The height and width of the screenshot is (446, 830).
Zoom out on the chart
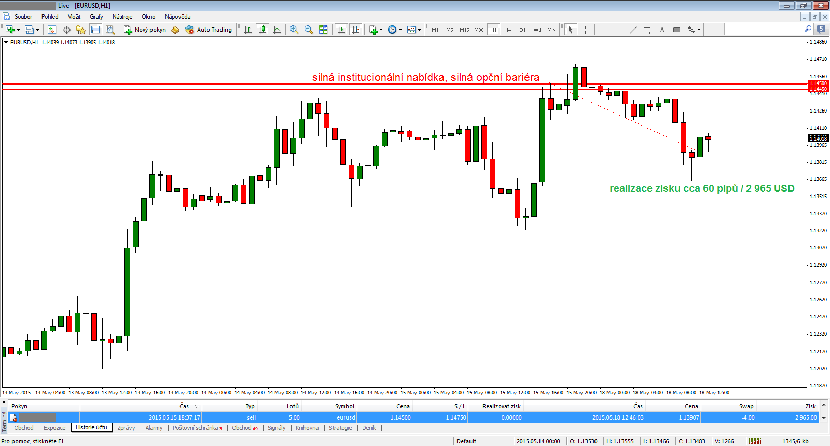[309, 30]
